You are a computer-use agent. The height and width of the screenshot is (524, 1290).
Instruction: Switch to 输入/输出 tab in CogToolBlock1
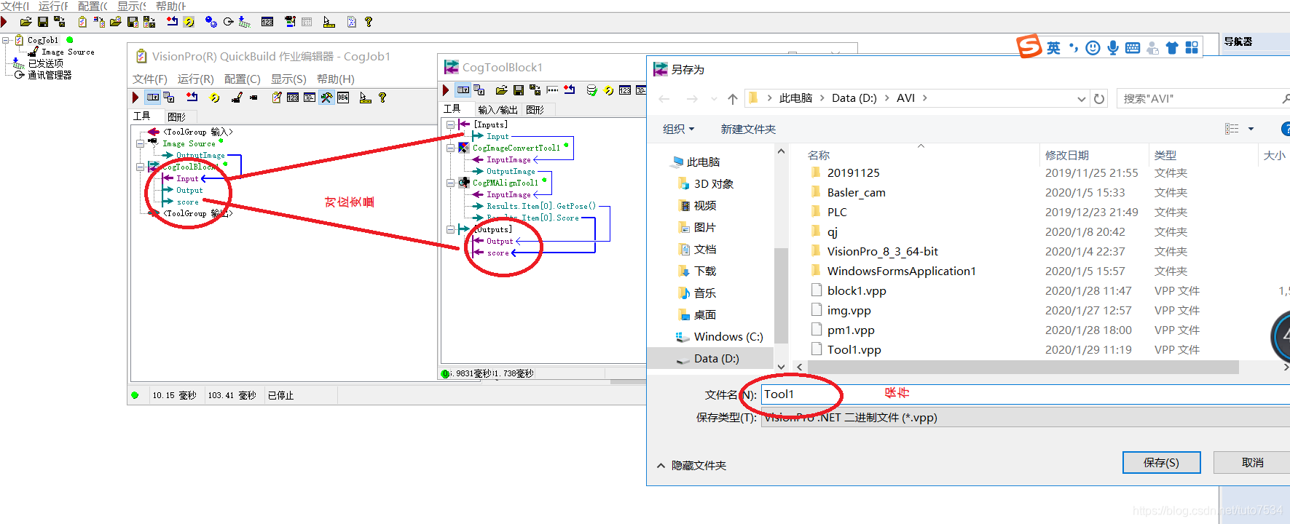pos(498,110)
